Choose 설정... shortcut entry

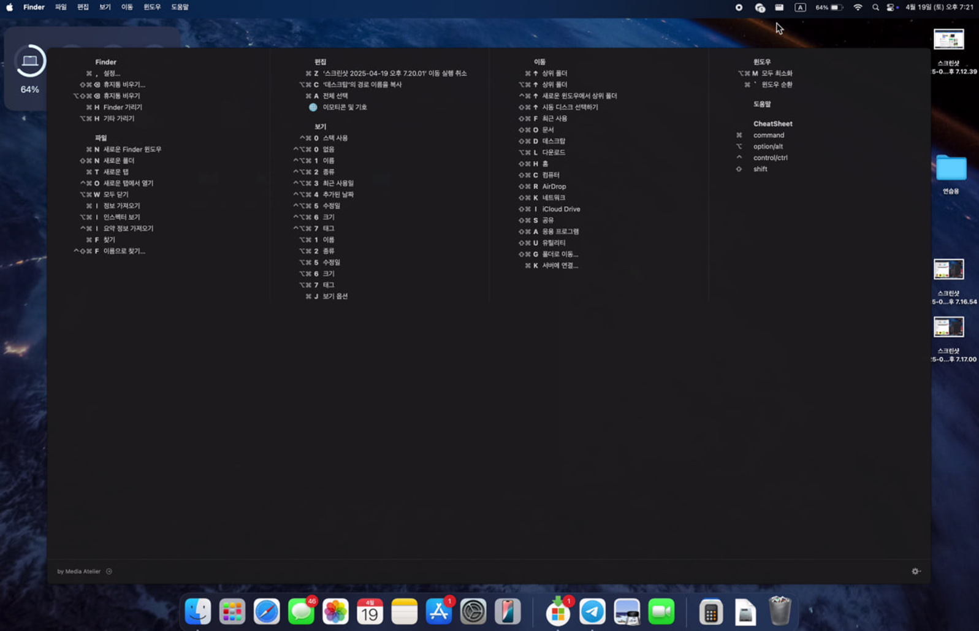click(x=112, y=74)
